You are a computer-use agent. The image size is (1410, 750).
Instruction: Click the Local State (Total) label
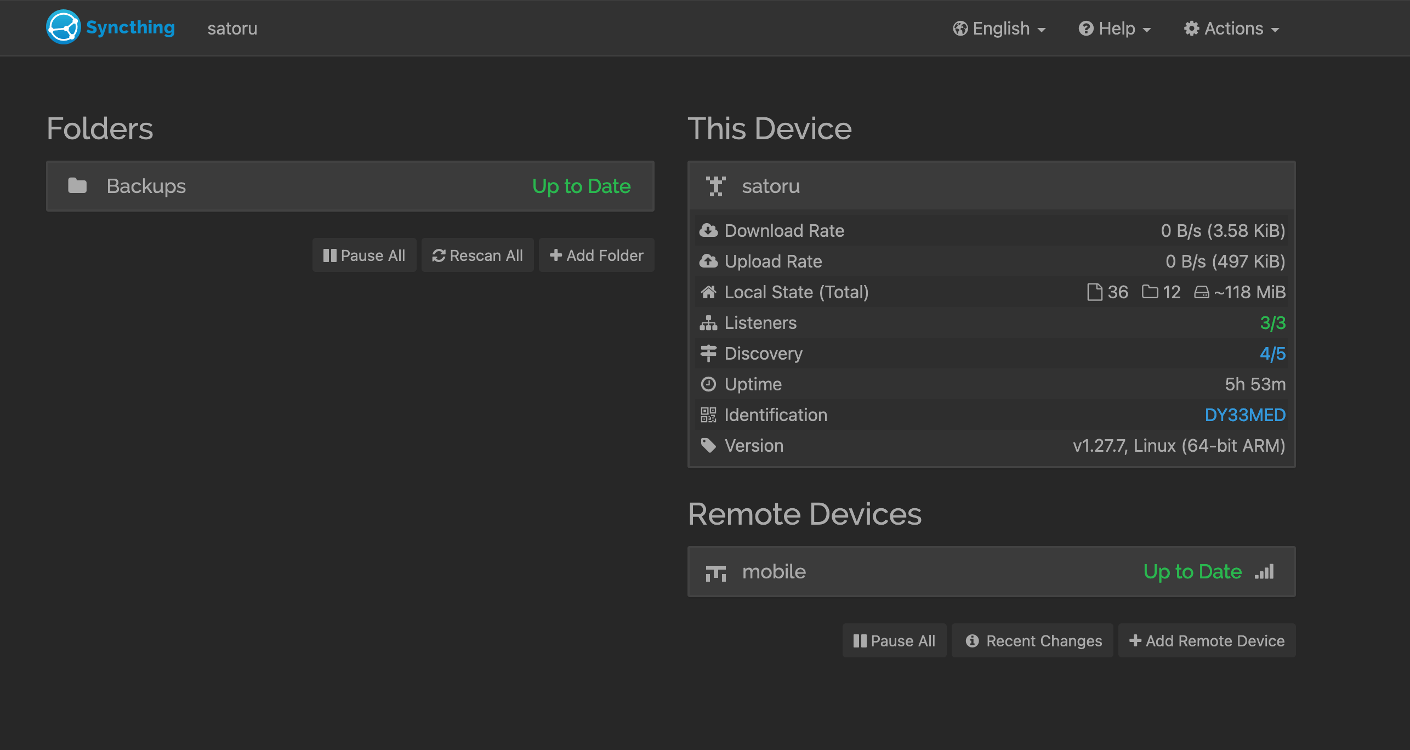[x=797, y=292]
